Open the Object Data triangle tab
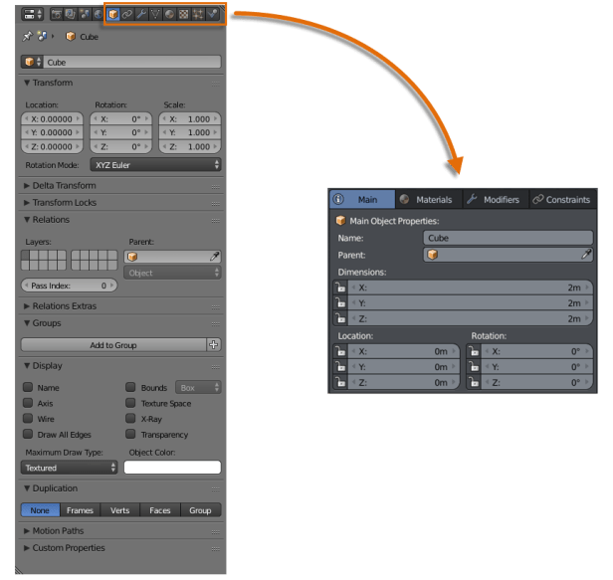The width and height of the screenshot is (613, 580). pos(155,15)
